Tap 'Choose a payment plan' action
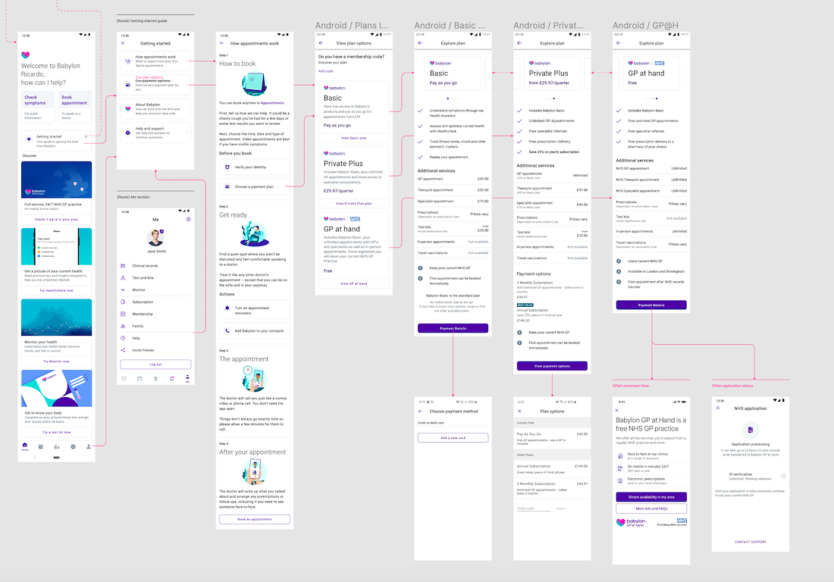 click(255, 186)
